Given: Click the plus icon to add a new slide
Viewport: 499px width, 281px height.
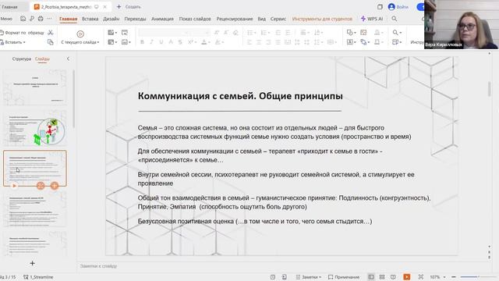Looking at the screenshot, I should [32, 263].
